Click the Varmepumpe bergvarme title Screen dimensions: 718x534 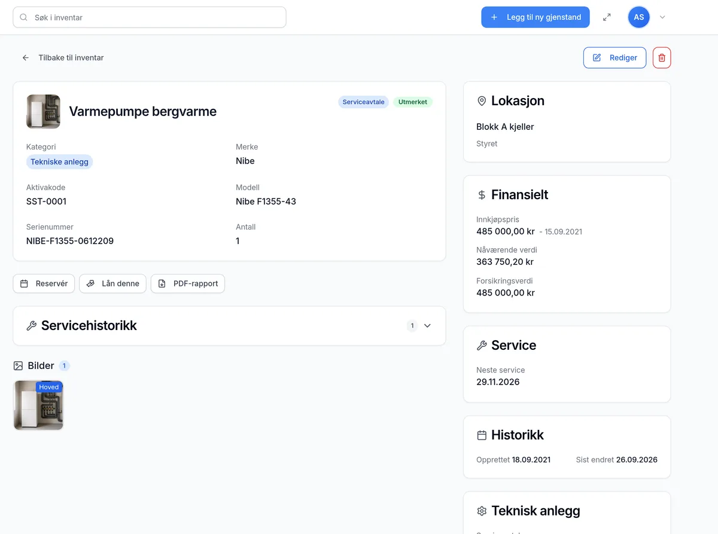pyautogui.click(x=142, y=111)
